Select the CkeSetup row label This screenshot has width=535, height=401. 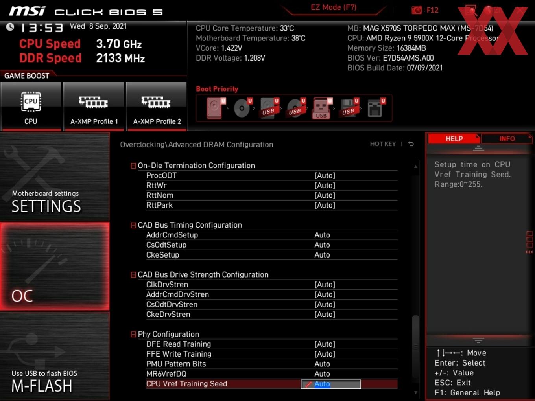click(162, 255)
